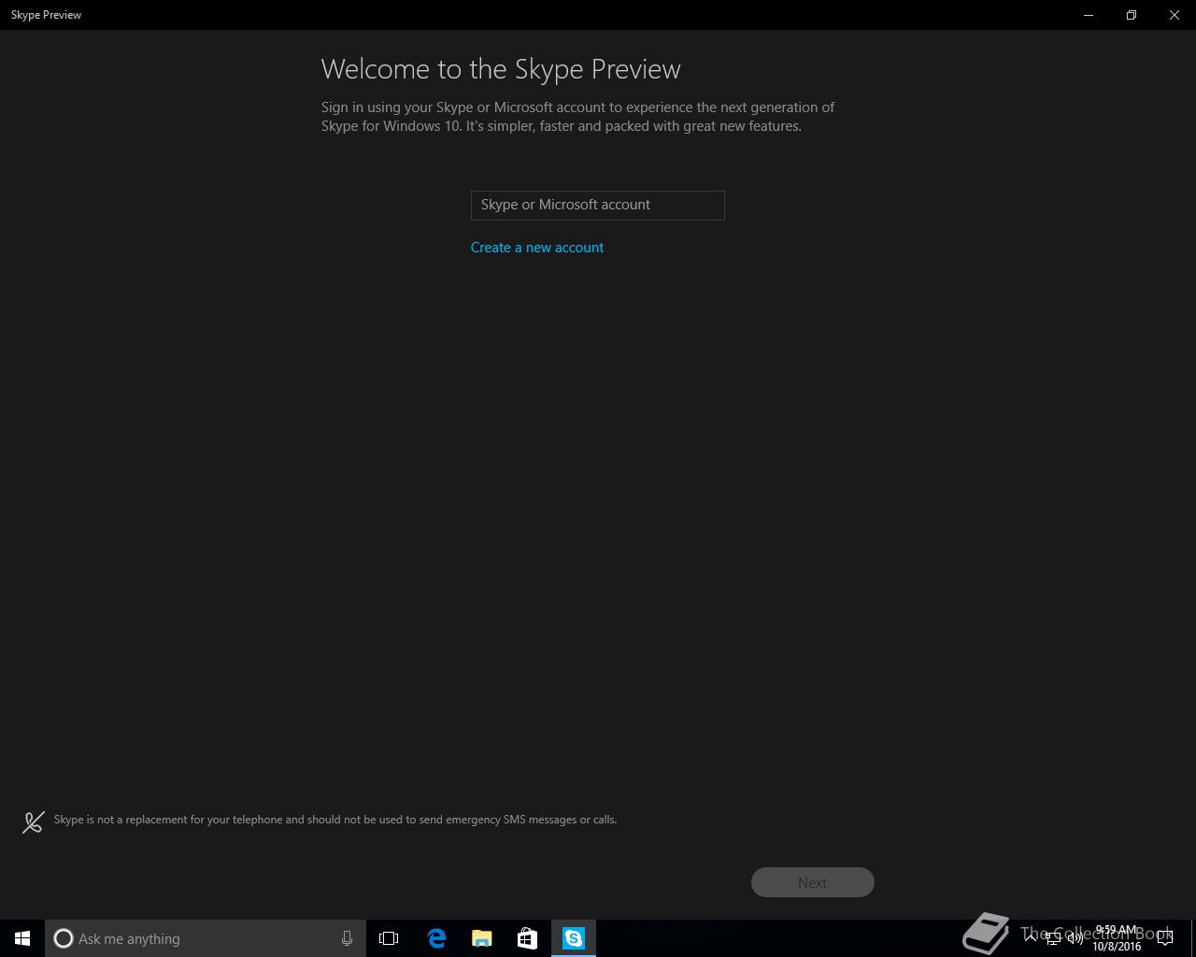Image resolution: width=1196 pixels, height=957 pixels.
Task: Open the Windows Store taskbar icon
Action: coord(527,938)
